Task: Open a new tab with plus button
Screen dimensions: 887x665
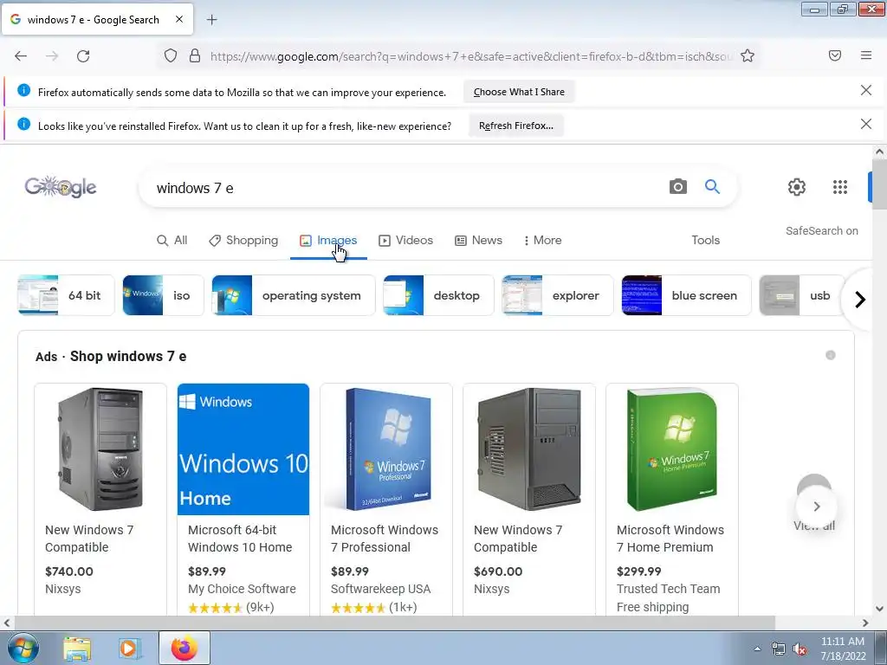Action: tap(211, 20)
